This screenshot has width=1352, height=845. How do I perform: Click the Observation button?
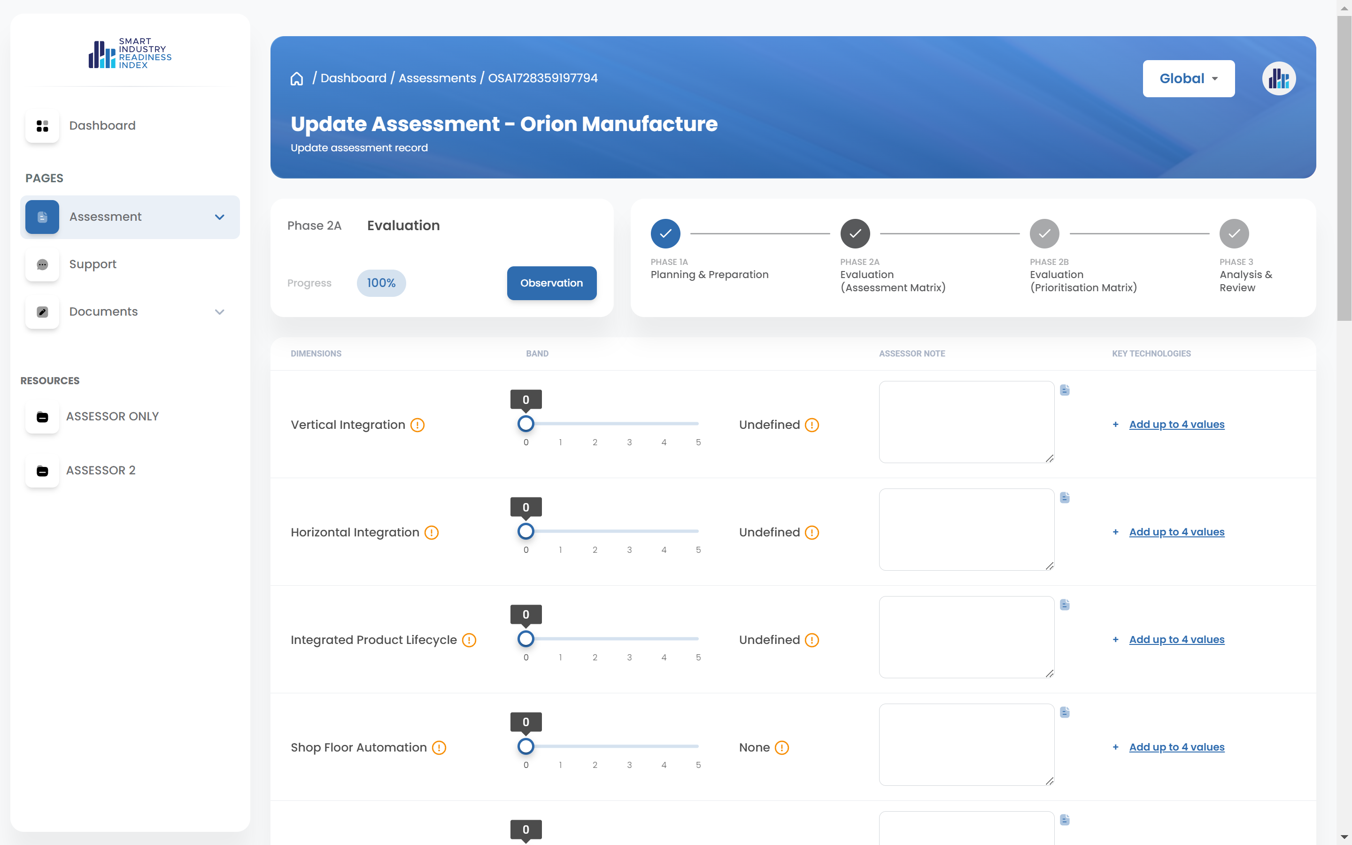(551, 283)
